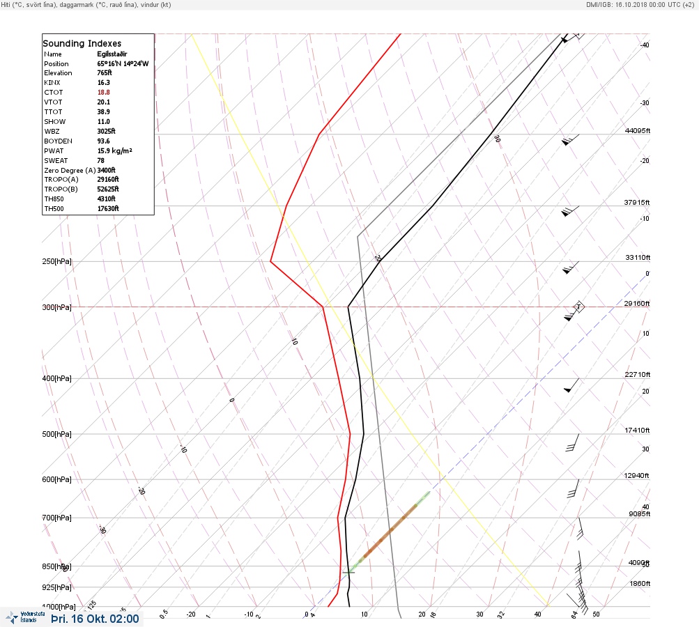699x627 pixels.
Task: Click the 12940ft altitude label
Action: coord(637,476)
